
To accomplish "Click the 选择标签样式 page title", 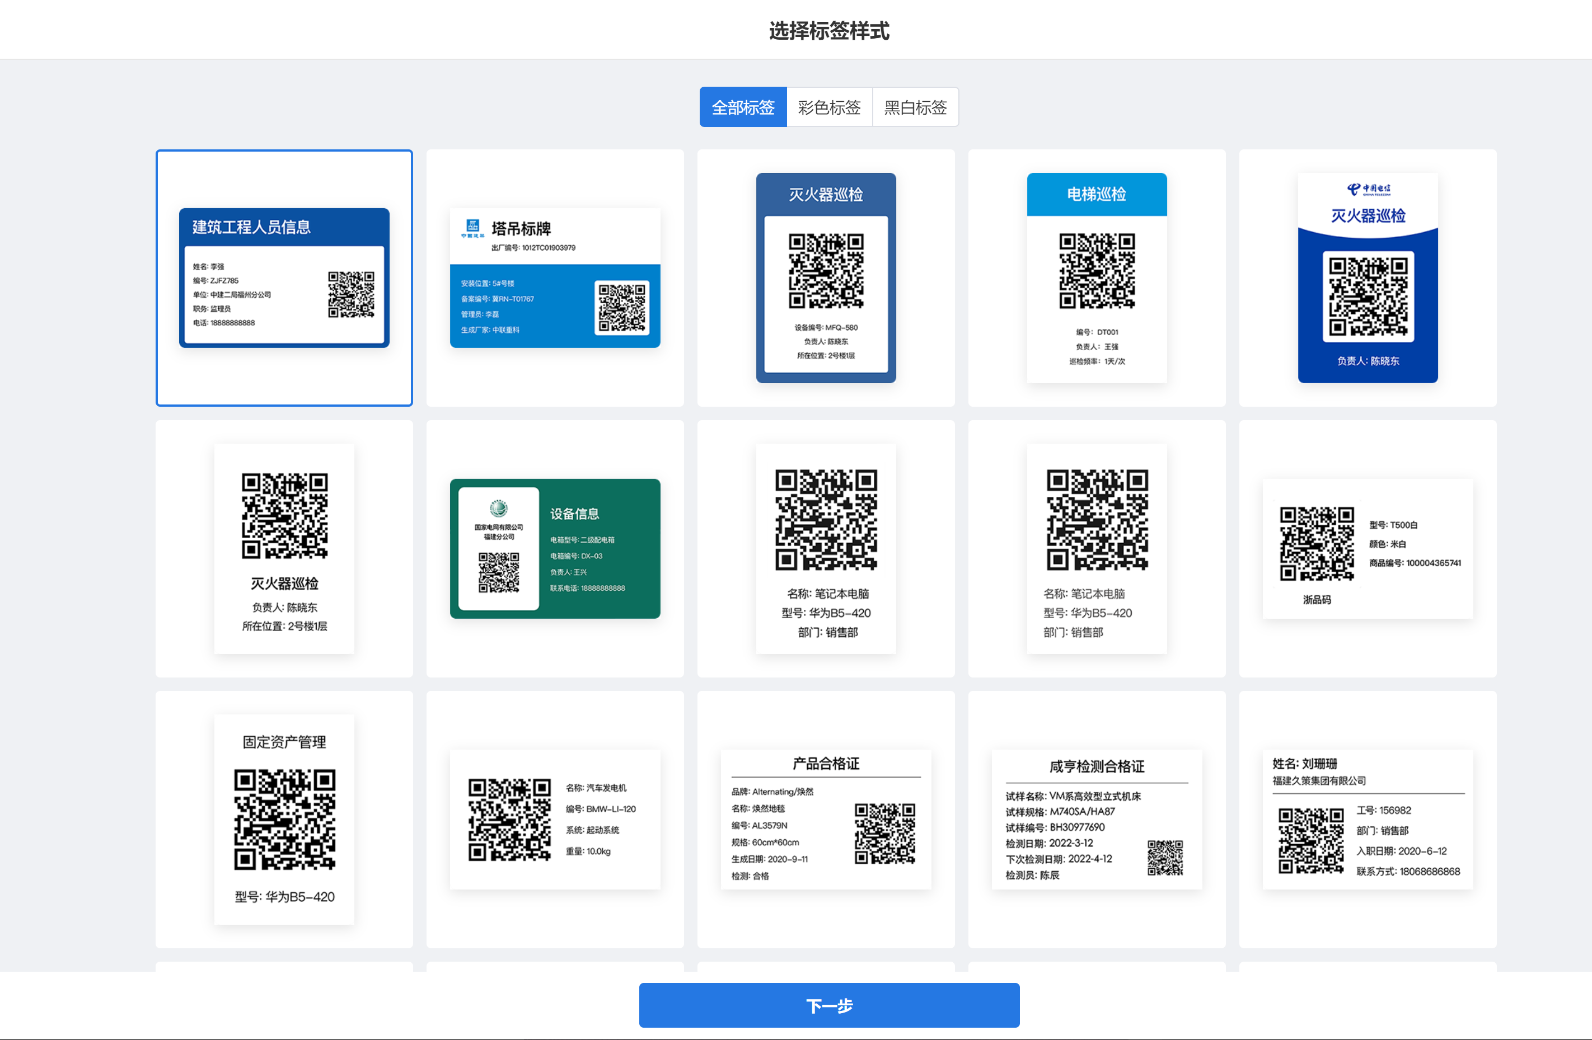I will pos(829,31).
